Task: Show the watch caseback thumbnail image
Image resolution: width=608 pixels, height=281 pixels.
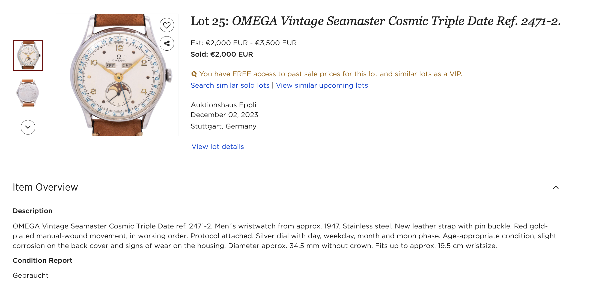Action: pyautogui.click(x=28, y=93)
